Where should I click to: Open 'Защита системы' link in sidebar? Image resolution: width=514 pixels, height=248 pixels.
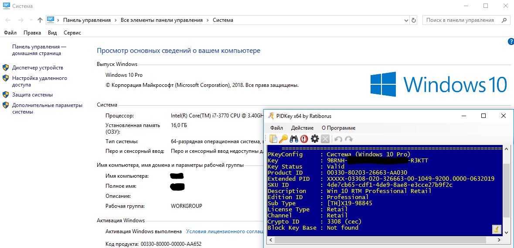point(32,95)
